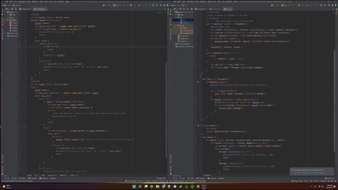Click the Run arrow icon in left window
Screen dimensions: 338x190
pos(124,5)
